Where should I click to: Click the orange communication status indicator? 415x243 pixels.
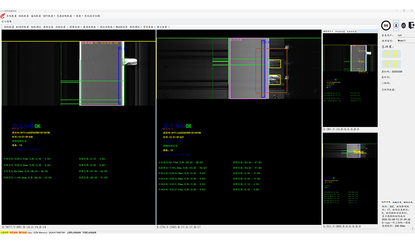tap(22, 232)
